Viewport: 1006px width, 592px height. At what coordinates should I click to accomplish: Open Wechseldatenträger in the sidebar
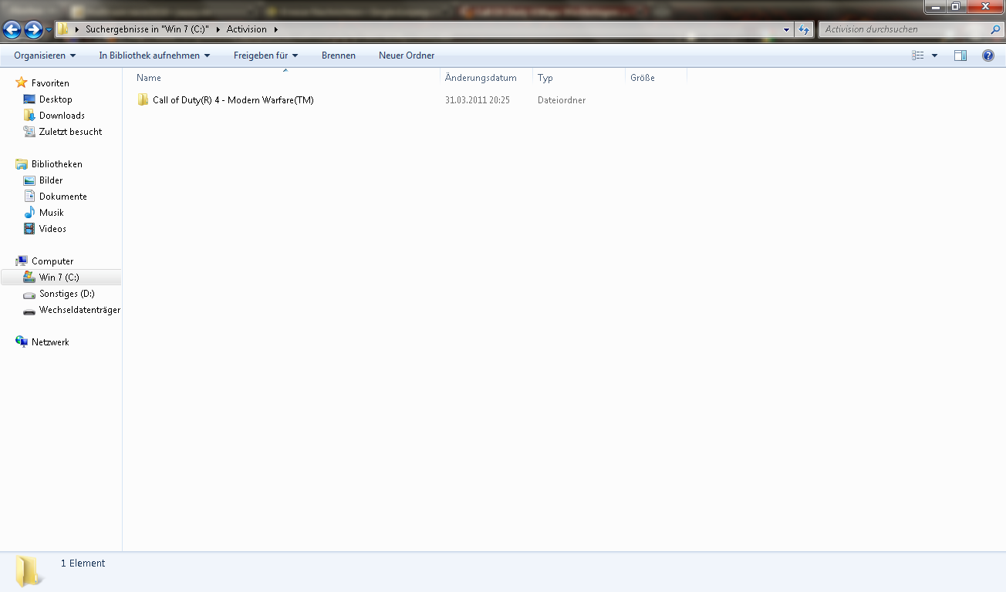point(79,310)
